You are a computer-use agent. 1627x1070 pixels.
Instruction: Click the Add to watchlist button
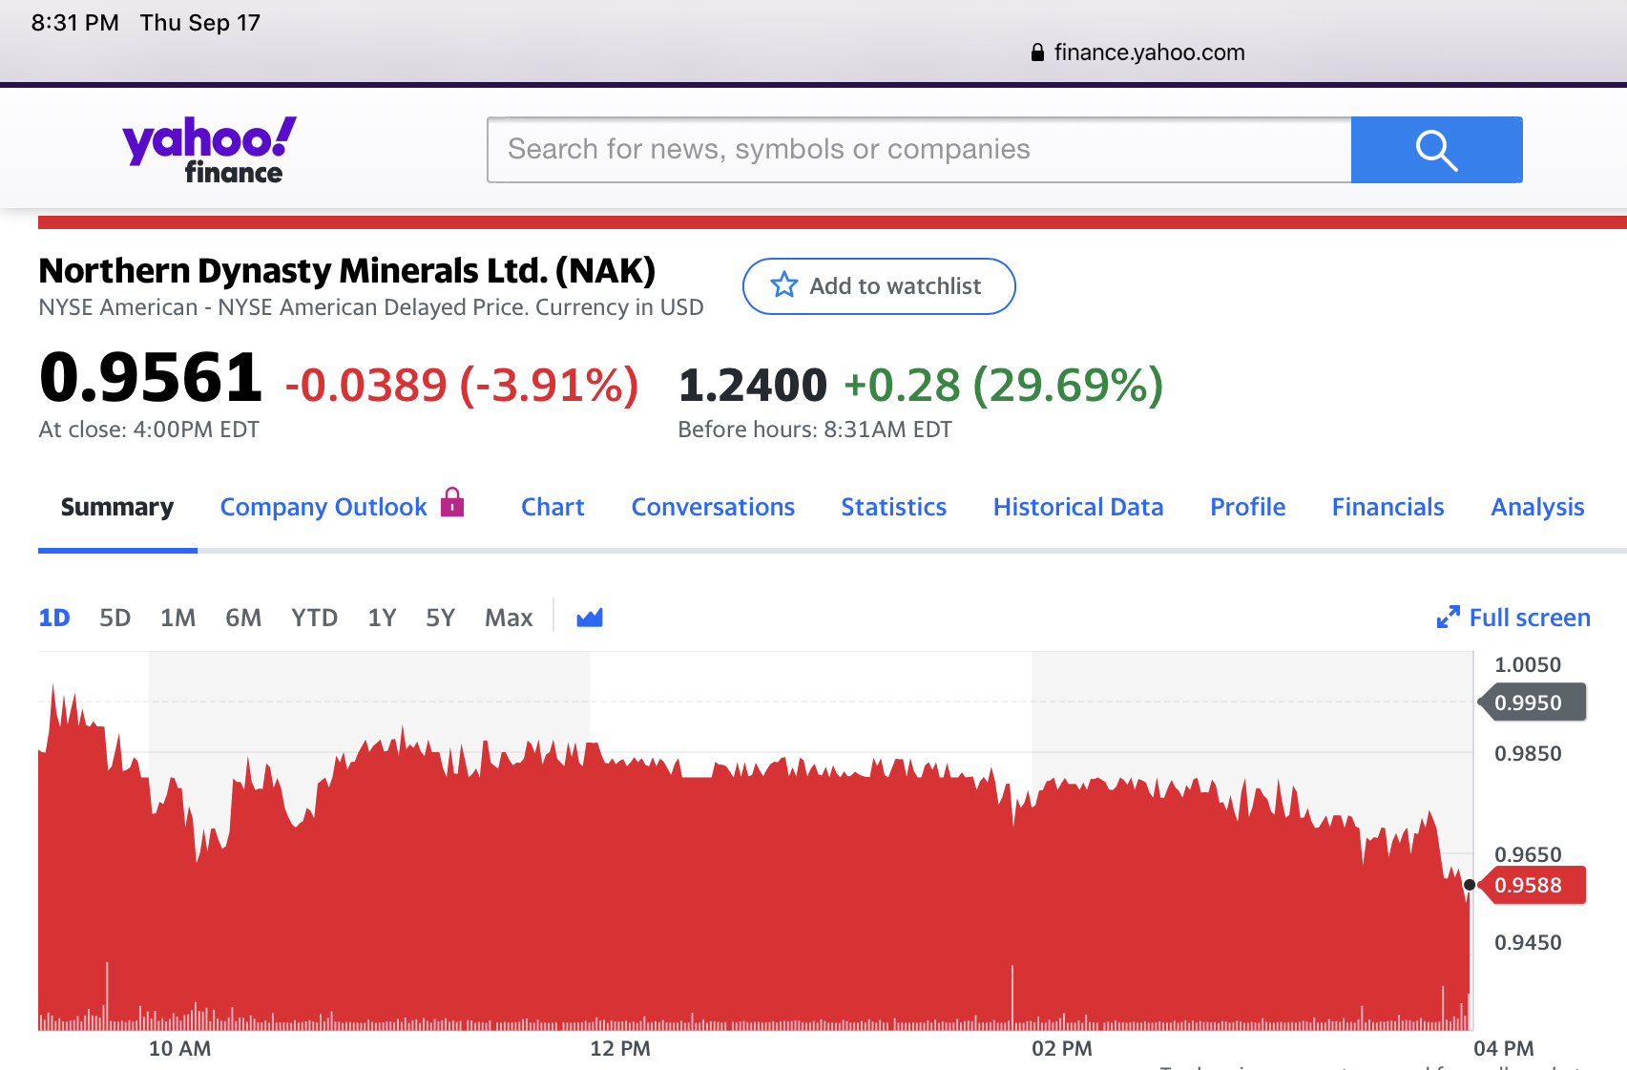tap(879, 285)
